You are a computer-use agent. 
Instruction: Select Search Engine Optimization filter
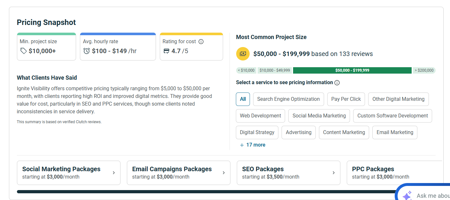[288, 99]
